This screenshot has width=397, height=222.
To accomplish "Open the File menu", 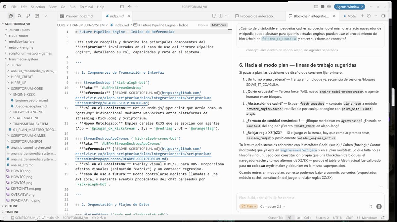I will point(14,7).
